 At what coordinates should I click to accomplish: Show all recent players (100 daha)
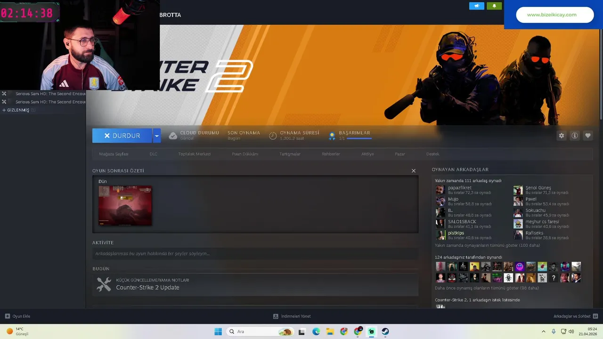[x=487, y=245]
